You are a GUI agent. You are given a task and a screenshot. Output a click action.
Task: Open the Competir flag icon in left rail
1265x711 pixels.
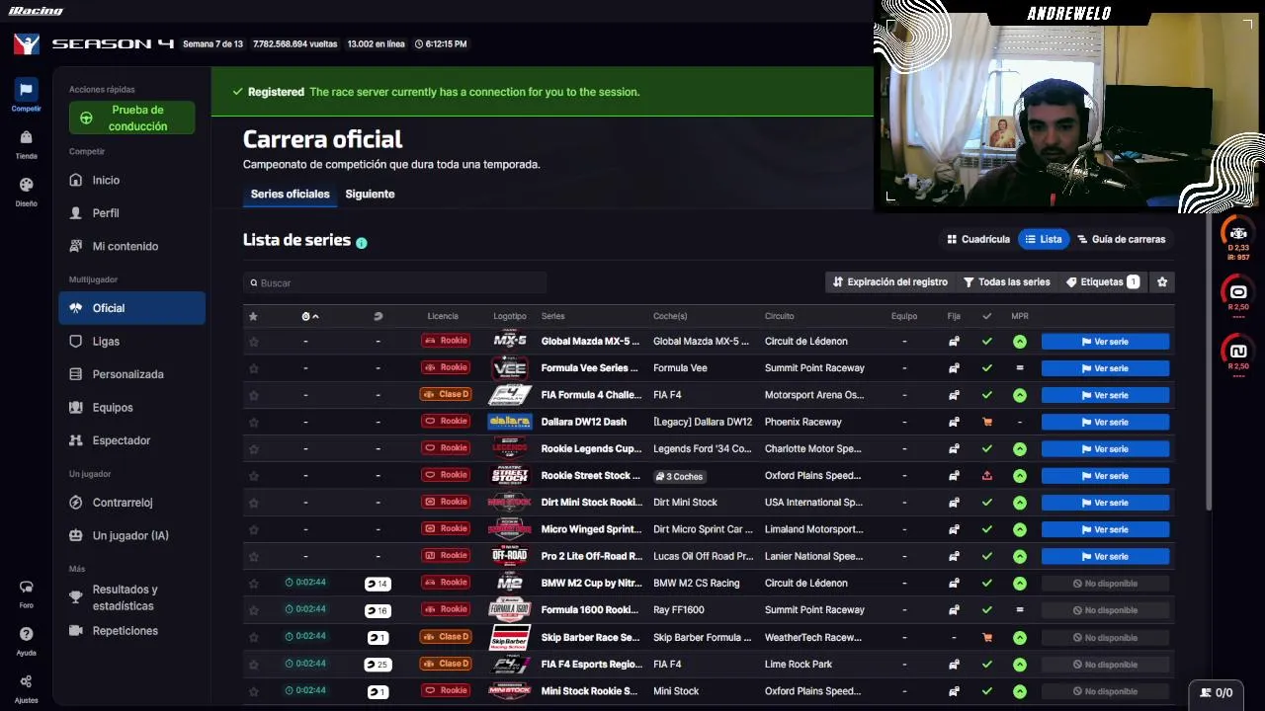(26, 90)
